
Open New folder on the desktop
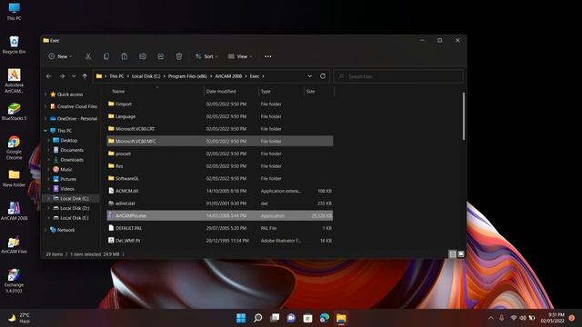click(15, 178)
